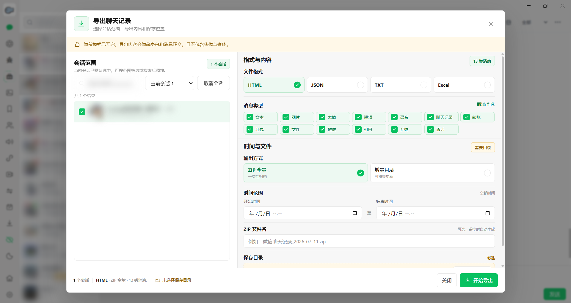Select the JSON file format

(x=337, y=85)
